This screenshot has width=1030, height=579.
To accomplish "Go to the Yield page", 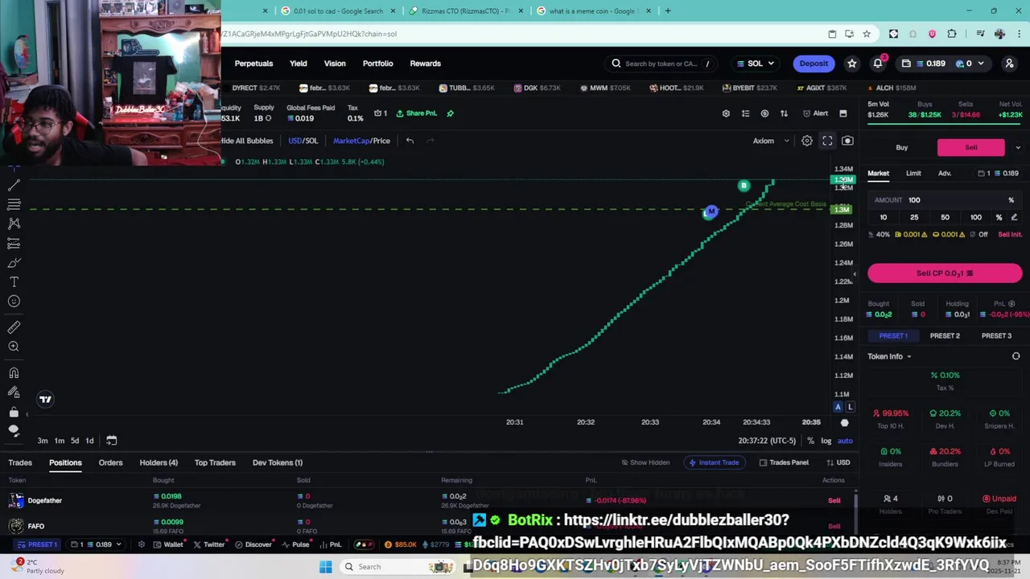I will coord(299,64).
